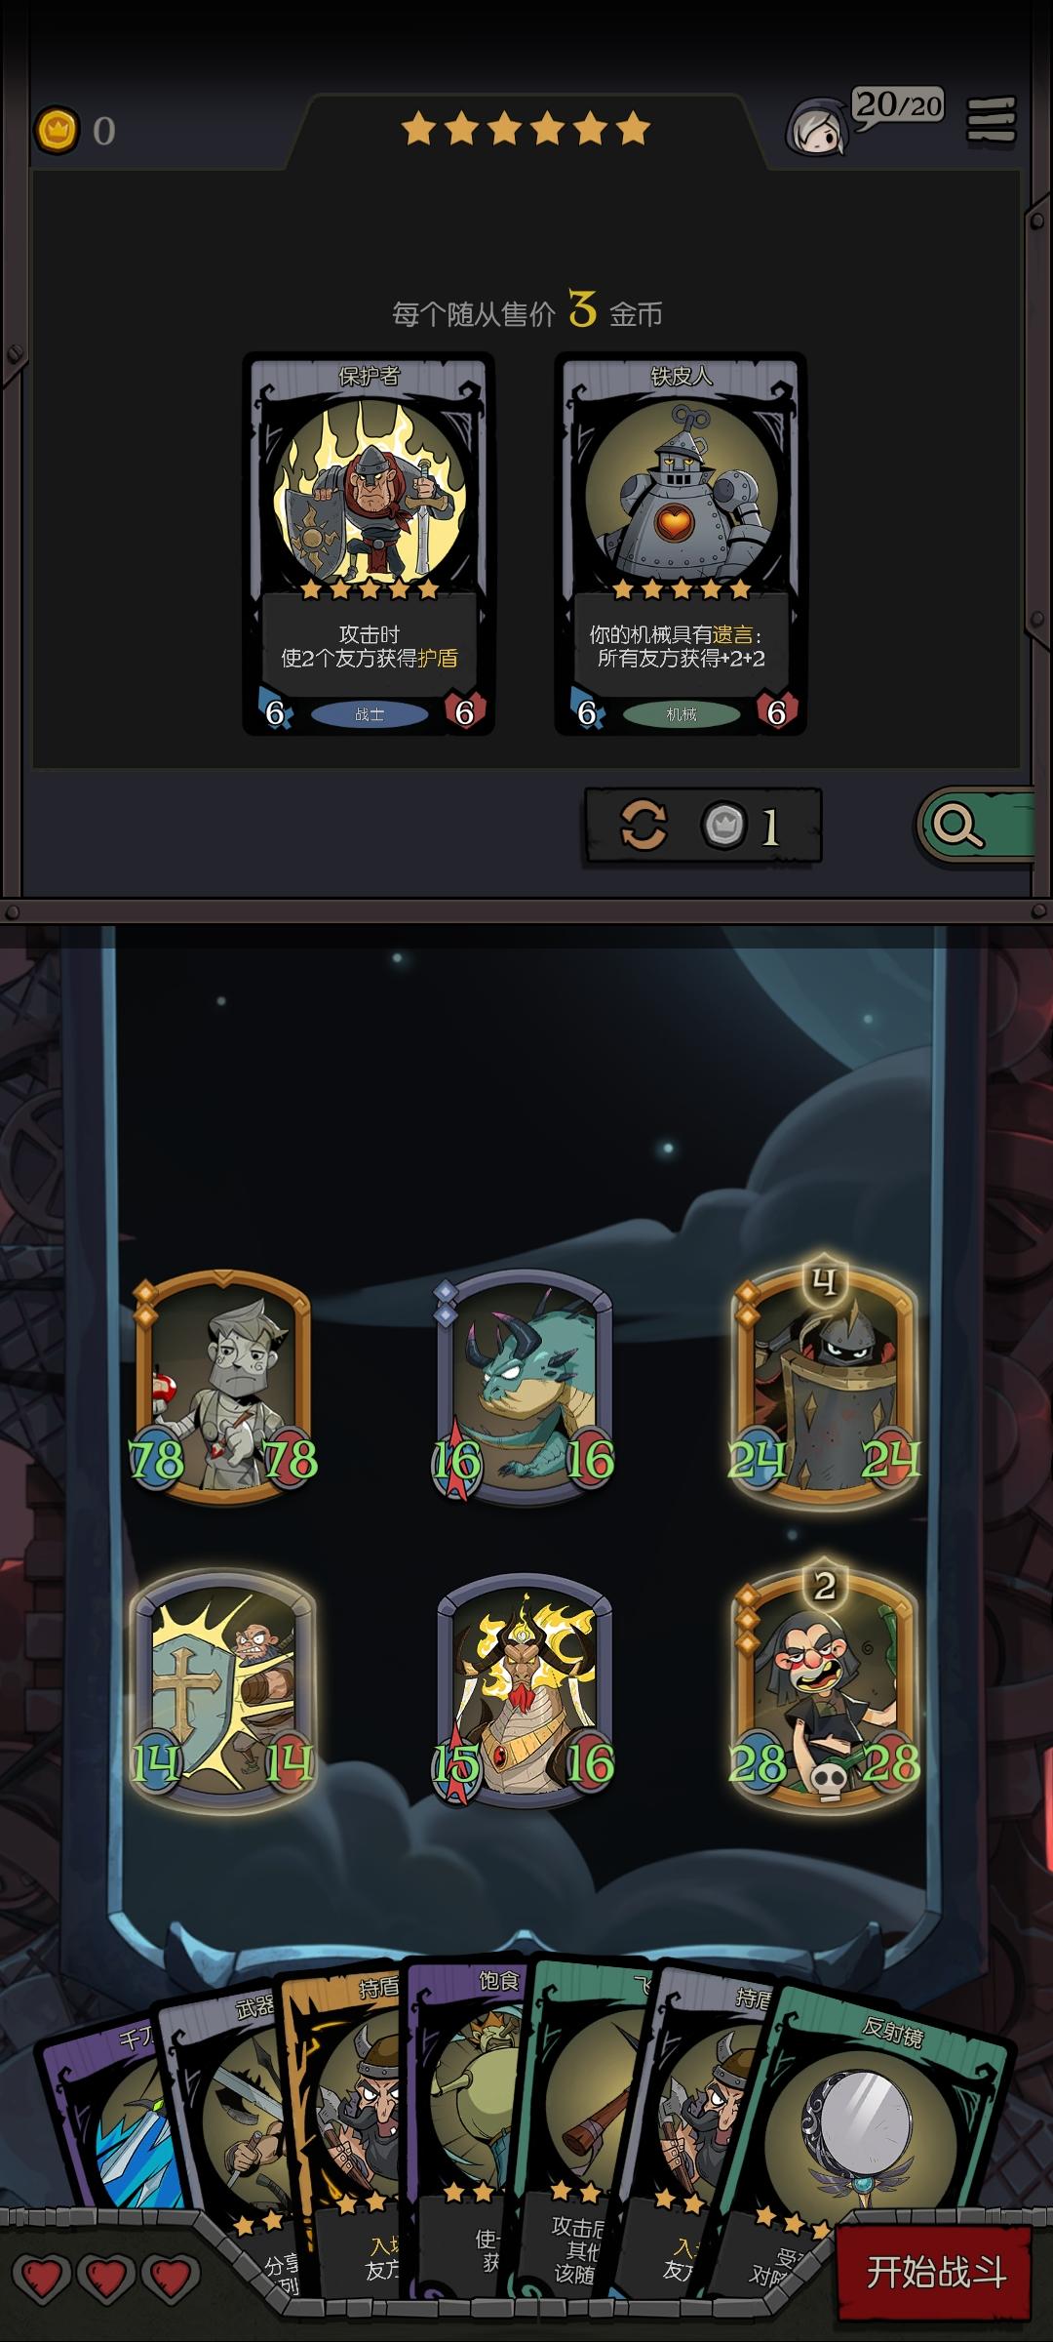Screen dimensions: 1053x2342
Task: Select the cross shield 14/14 minion
Action: (x=223, y=1688)
